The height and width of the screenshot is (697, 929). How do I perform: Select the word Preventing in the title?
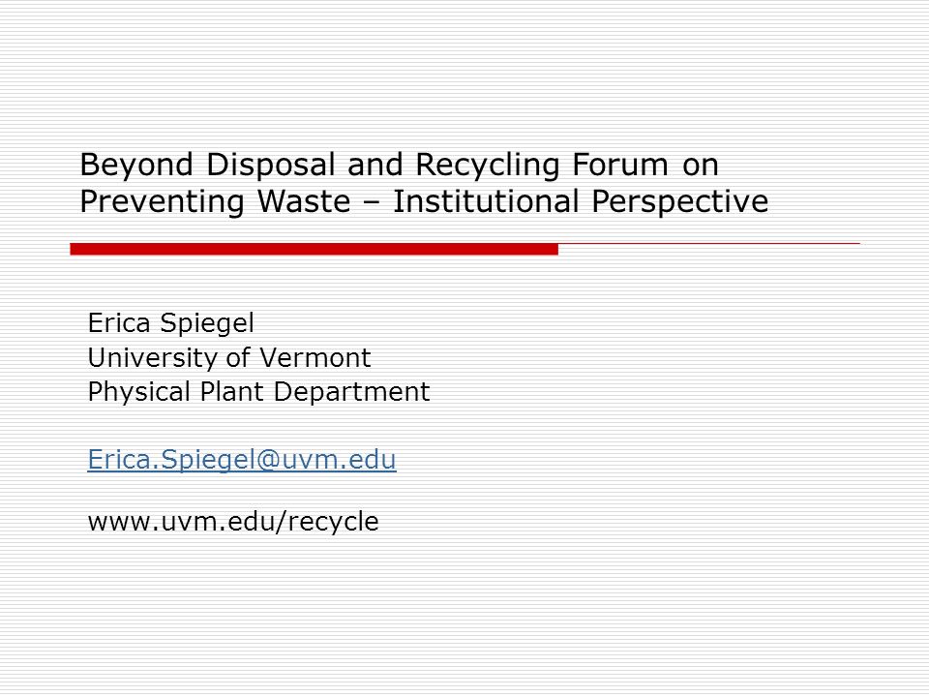(162, 202)
